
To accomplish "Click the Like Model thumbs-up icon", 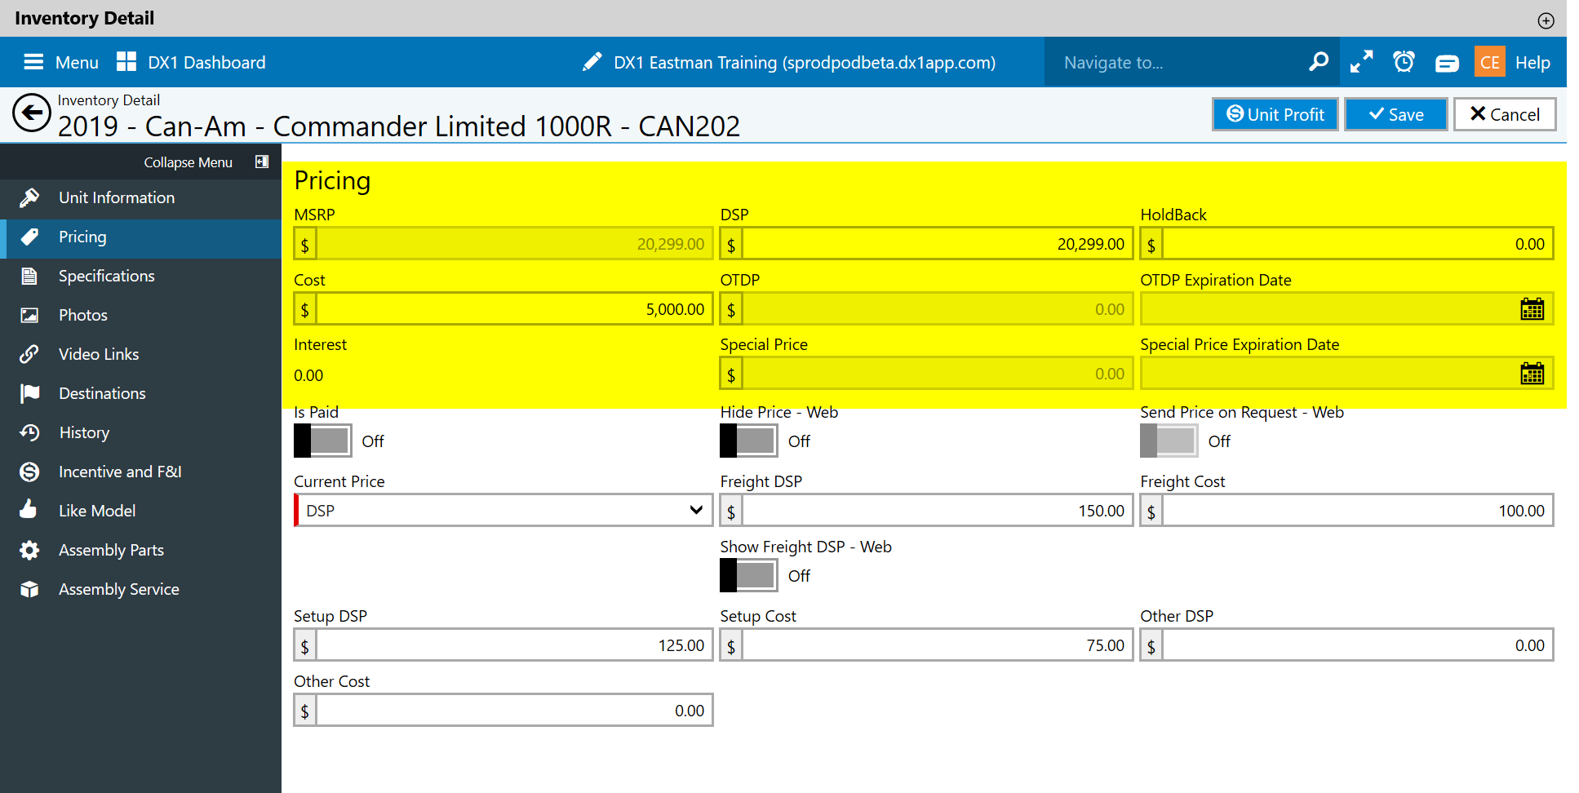I will pos(29,510).
